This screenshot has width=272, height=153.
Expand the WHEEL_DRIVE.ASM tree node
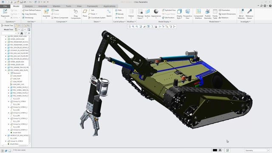(x=6, y=39)
